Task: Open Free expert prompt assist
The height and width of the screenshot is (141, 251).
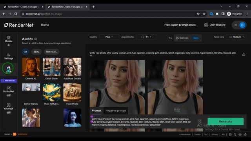Action: (180, 25)
